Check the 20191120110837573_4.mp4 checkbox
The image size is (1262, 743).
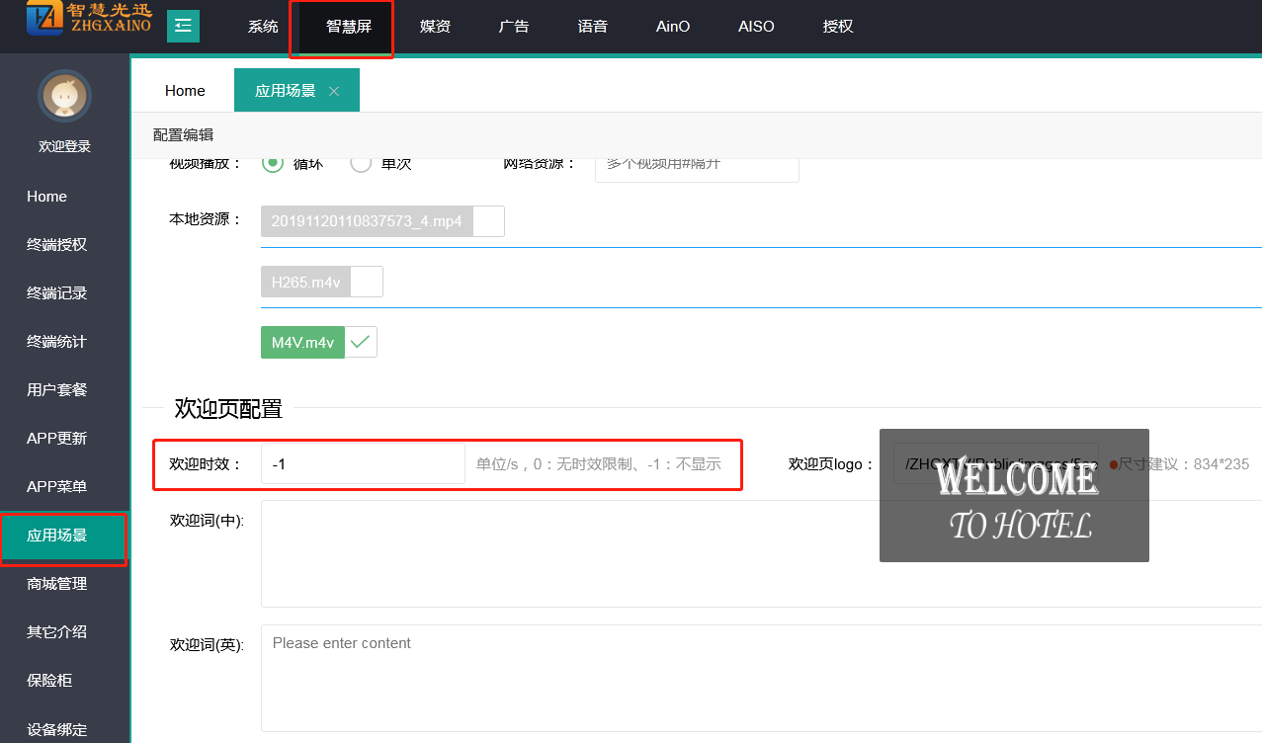pyautogui.click(x=488, y=221)
